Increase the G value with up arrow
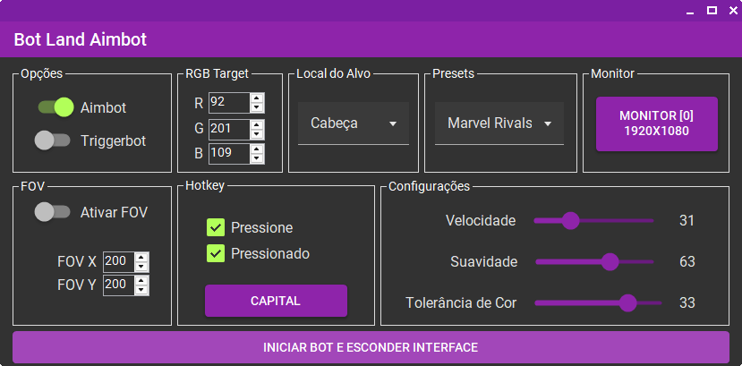 tap(257, 123)
